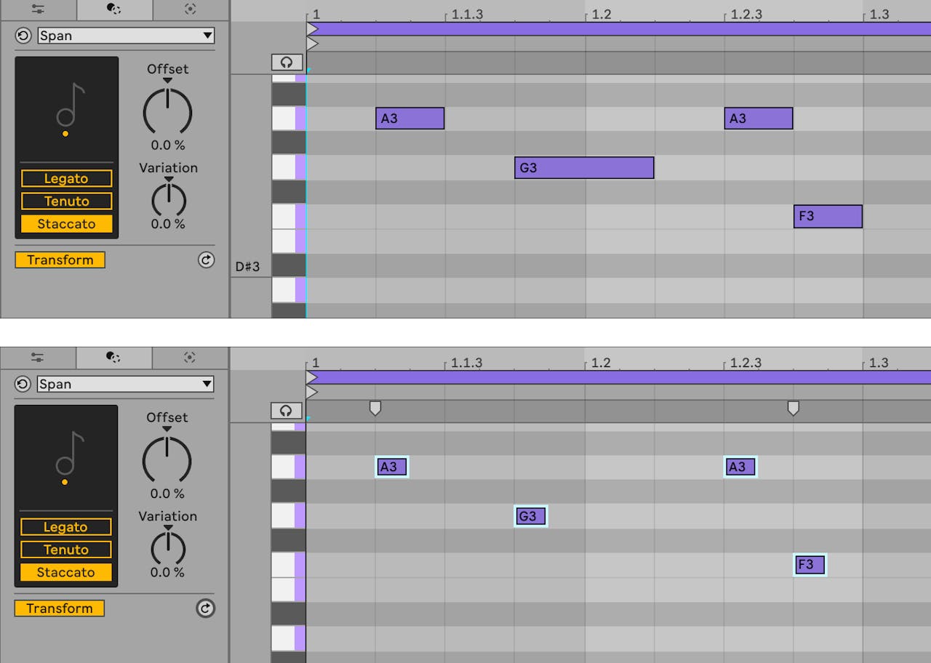Screen dimensions: 931x663
Task: Select the G3 note in the piano roll
Action: pyautogui.click(x=583, y=167)
